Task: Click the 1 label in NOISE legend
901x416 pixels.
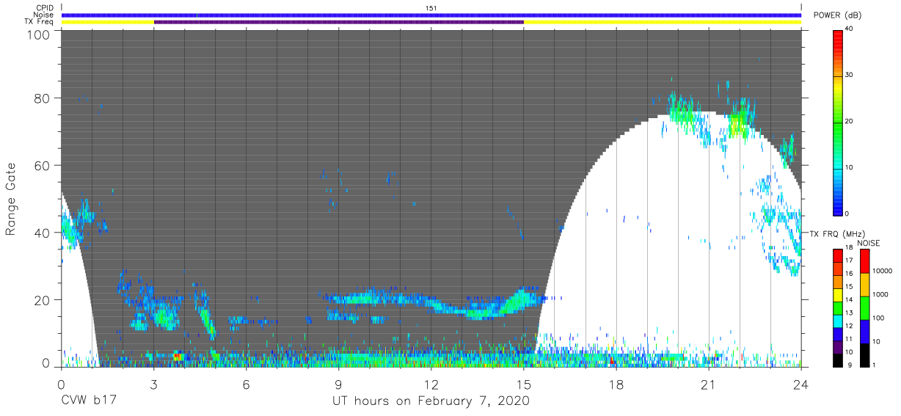Action: tap(875, 365)
